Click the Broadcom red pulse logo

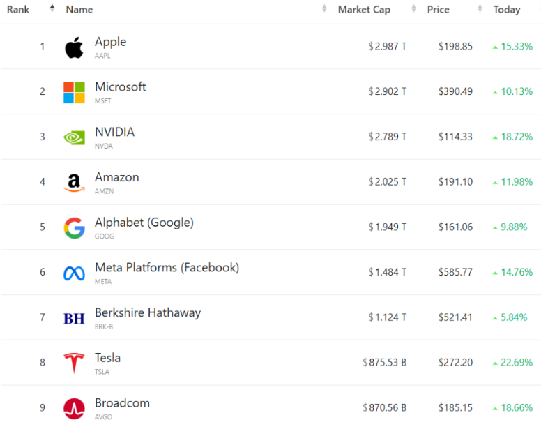coord(74,409)
